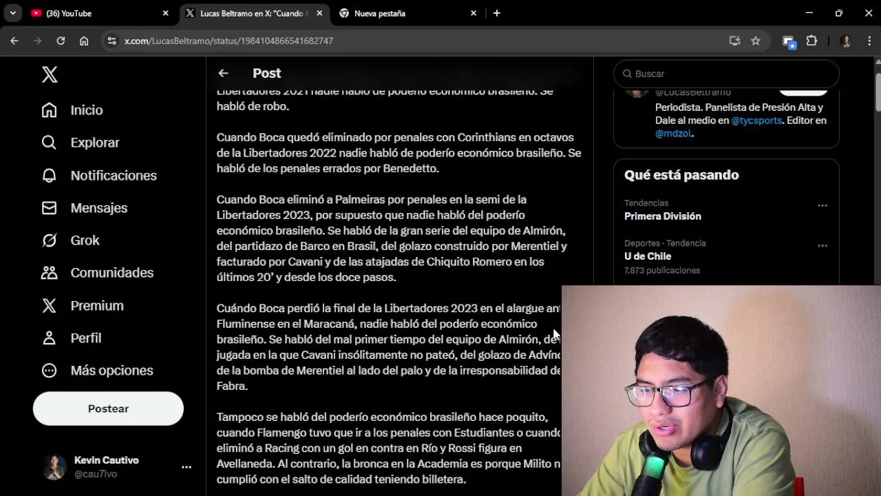
Task: Close the Nueva pestaña tab
Action: point(474,13)
